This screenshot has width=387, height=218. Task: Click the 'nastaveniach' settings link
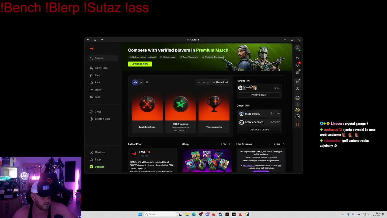click(x=248, y=165)
